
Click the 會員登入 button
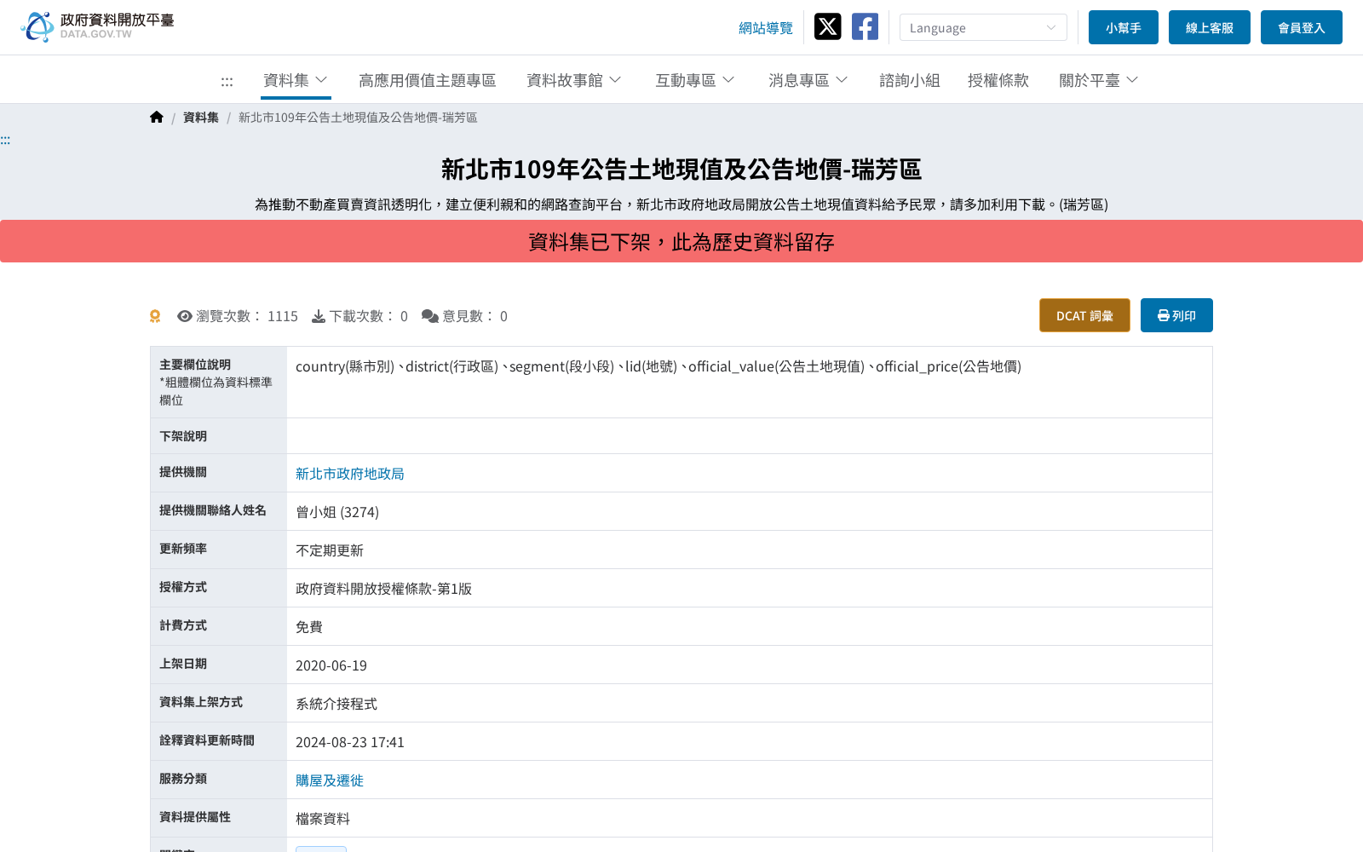[x=1301, y=27]
